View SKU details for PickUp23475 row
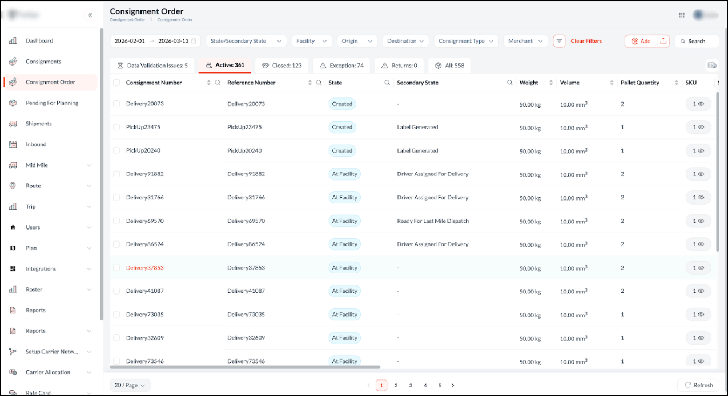Image resolution: width=728 pixels, height=396 pixels. click(x=698, y=128)
